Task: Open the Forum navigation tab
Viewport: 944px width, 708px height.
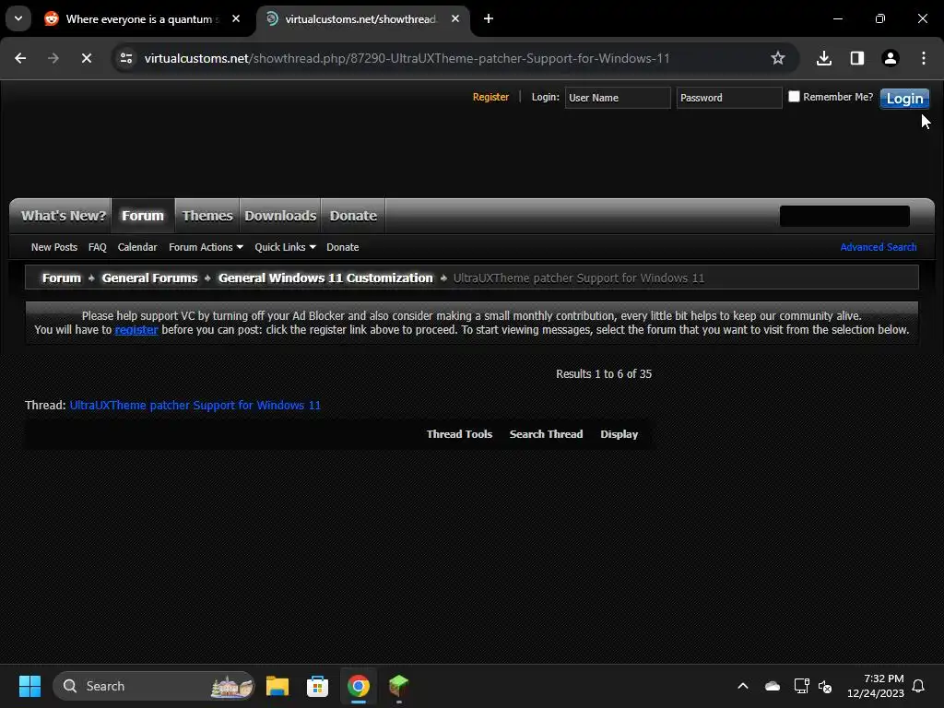Action: click(143, 216)
